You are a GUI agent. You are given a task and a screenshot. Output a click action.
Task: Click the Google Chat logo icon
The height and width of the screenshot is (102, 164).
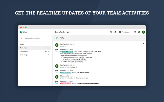pyautogui.click(x=21, y=32)
